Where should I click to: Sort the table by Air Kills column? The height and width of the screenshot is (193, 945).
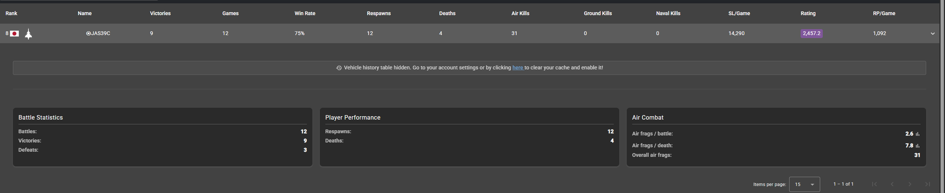[520, 13]
